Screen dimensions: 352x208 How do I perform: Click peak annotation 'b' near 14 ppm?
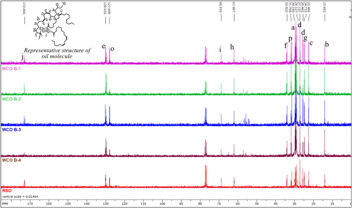(327, 44)
